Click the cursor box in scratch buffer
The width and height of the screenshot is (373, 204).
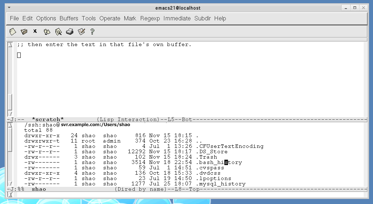pyautogui.click(x=19, y=55)
